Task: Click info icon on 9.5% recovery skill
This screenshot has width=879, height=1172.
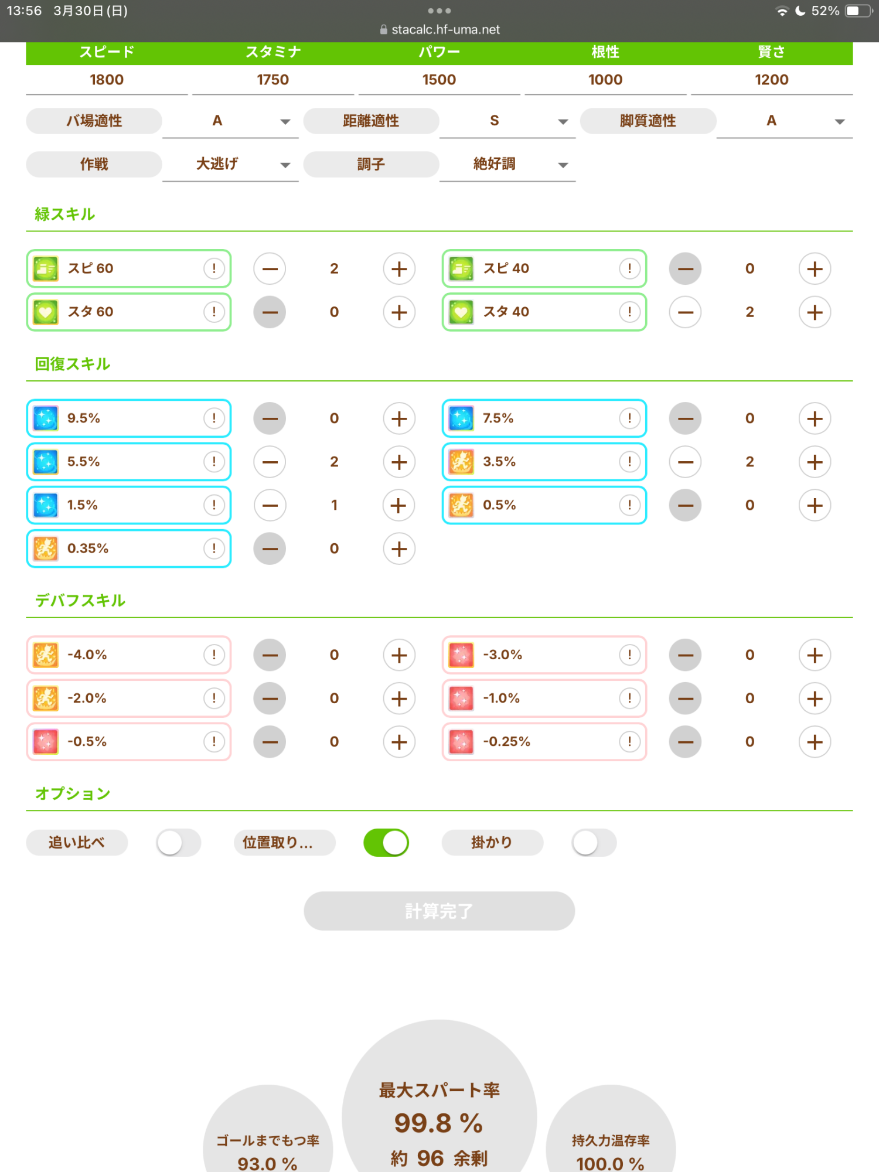Action: [214, 418]
